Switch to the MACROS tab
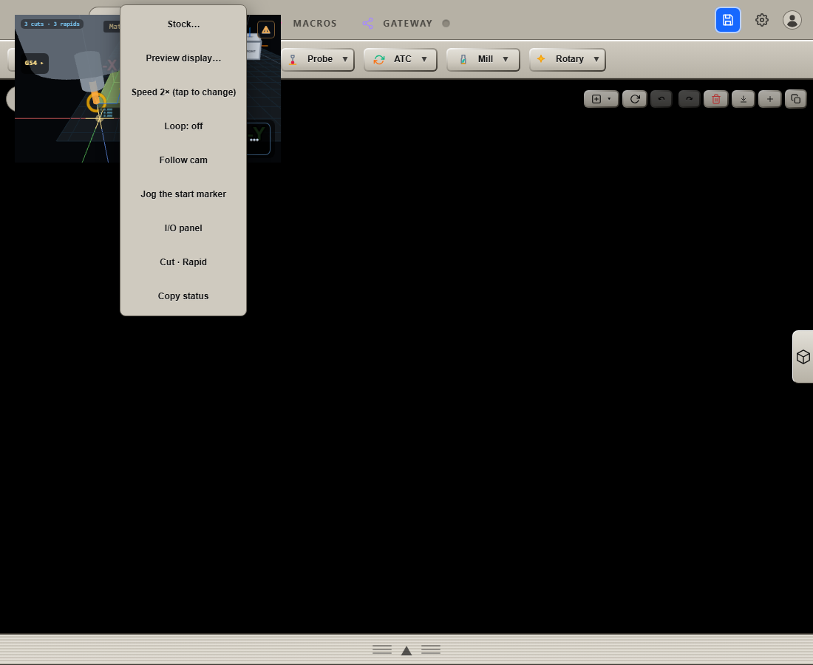Viewport: 813px width, 665px height. tap(315, 24)
